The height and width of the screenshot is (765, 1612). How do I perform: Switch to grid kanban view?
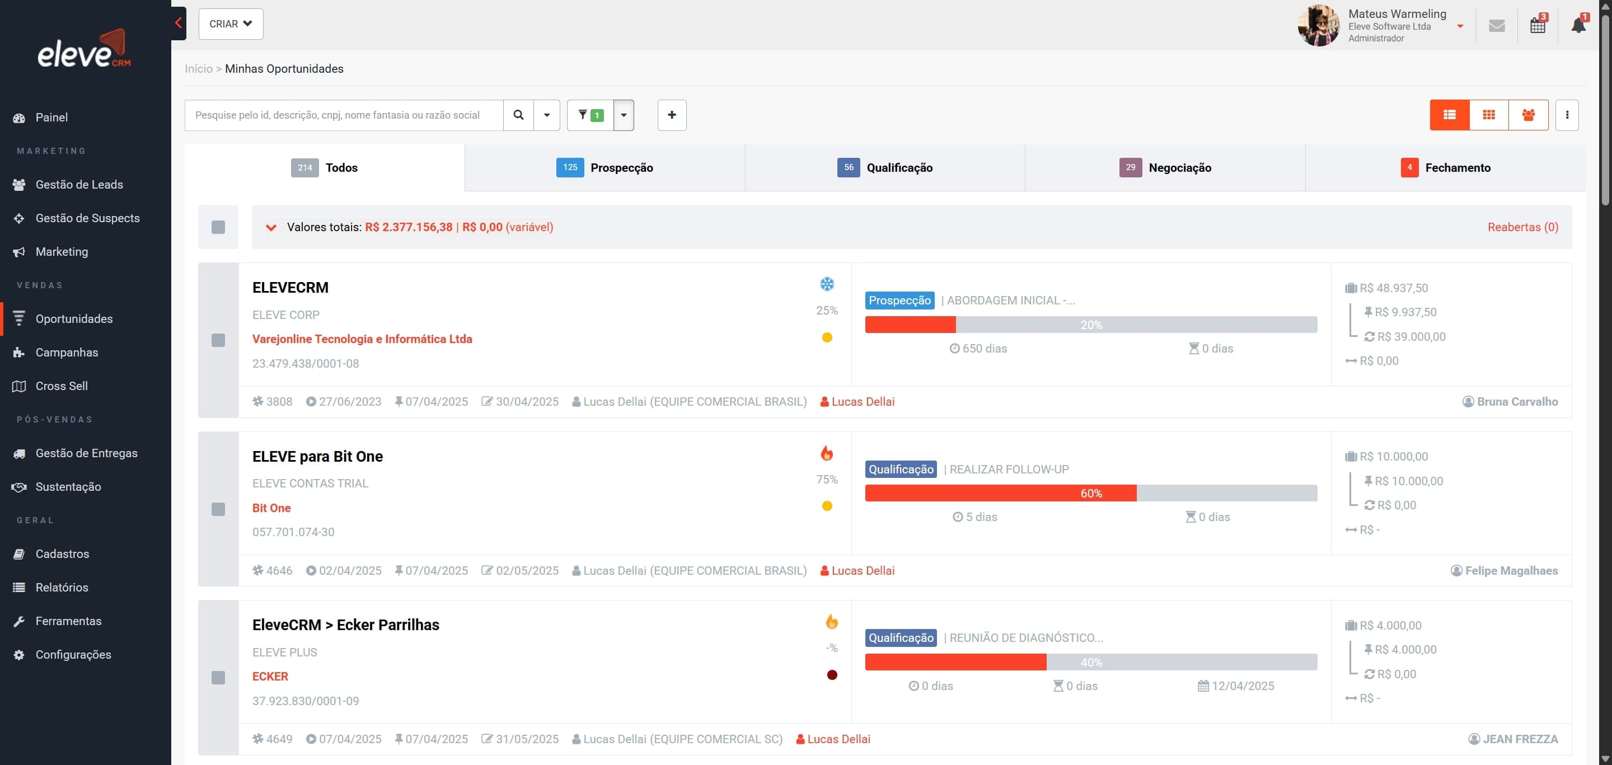pos(1489,115)
